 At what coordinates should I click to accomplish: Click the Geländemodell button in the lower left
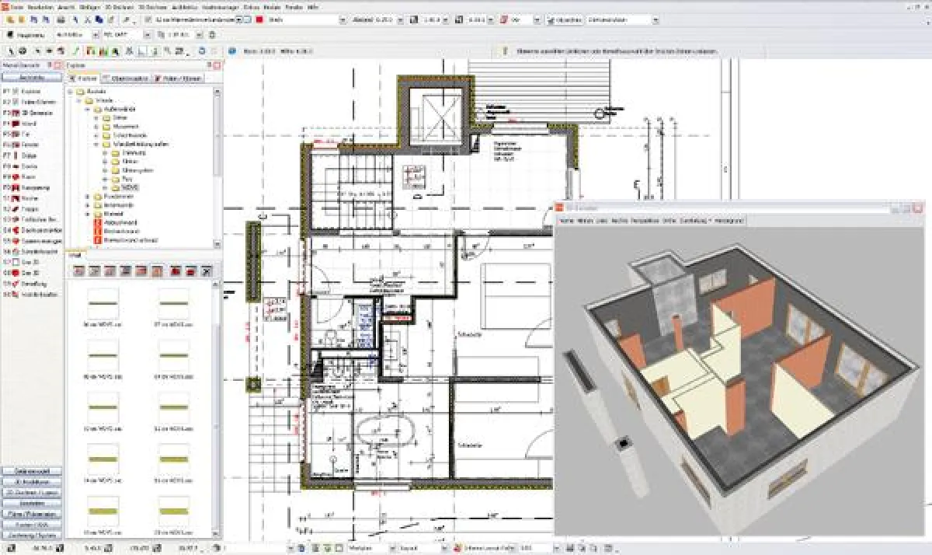(33, 471)
